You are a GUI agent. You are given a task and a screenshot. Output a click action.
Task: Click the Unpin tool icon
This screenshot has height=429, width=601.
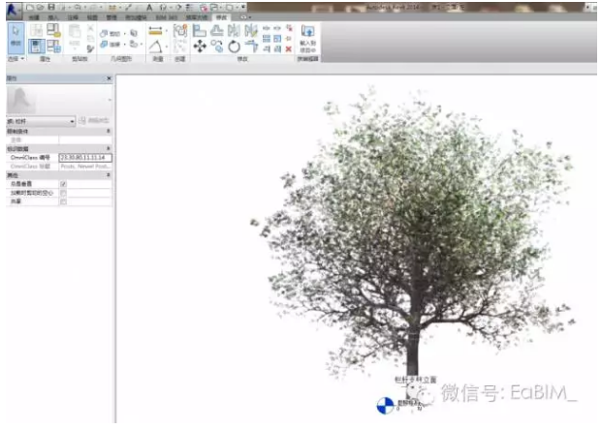(x=289, y=28)
